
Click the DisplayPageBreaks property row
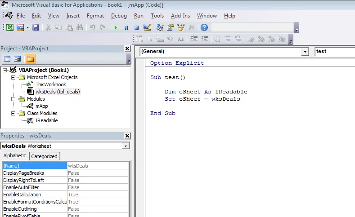coord(66,173)
